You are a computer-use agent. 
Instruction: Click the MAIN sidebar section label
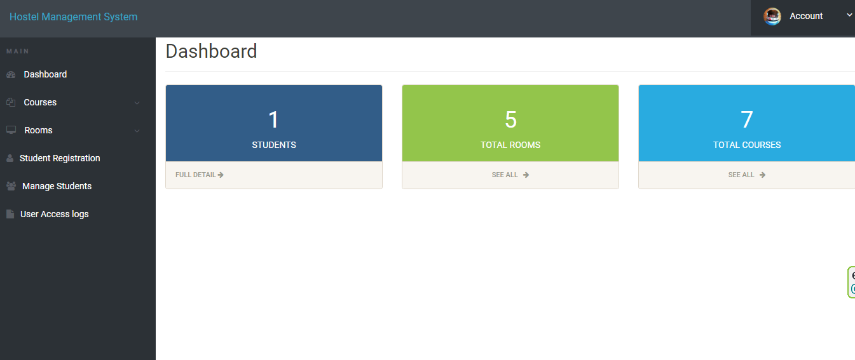tap(18, 51)
